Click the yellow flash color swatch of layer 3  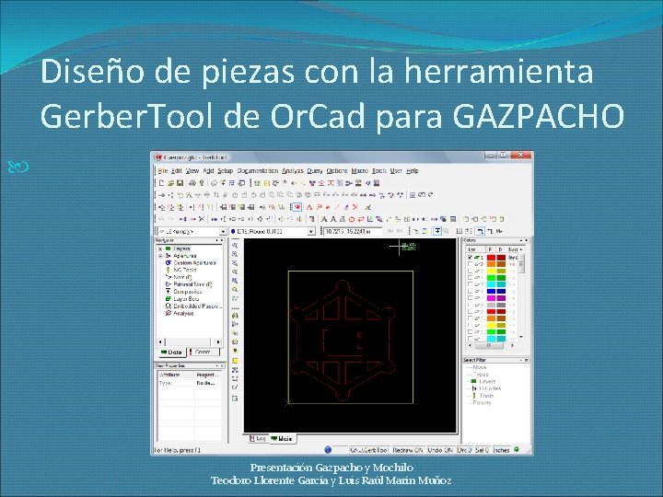pos(491,271)
